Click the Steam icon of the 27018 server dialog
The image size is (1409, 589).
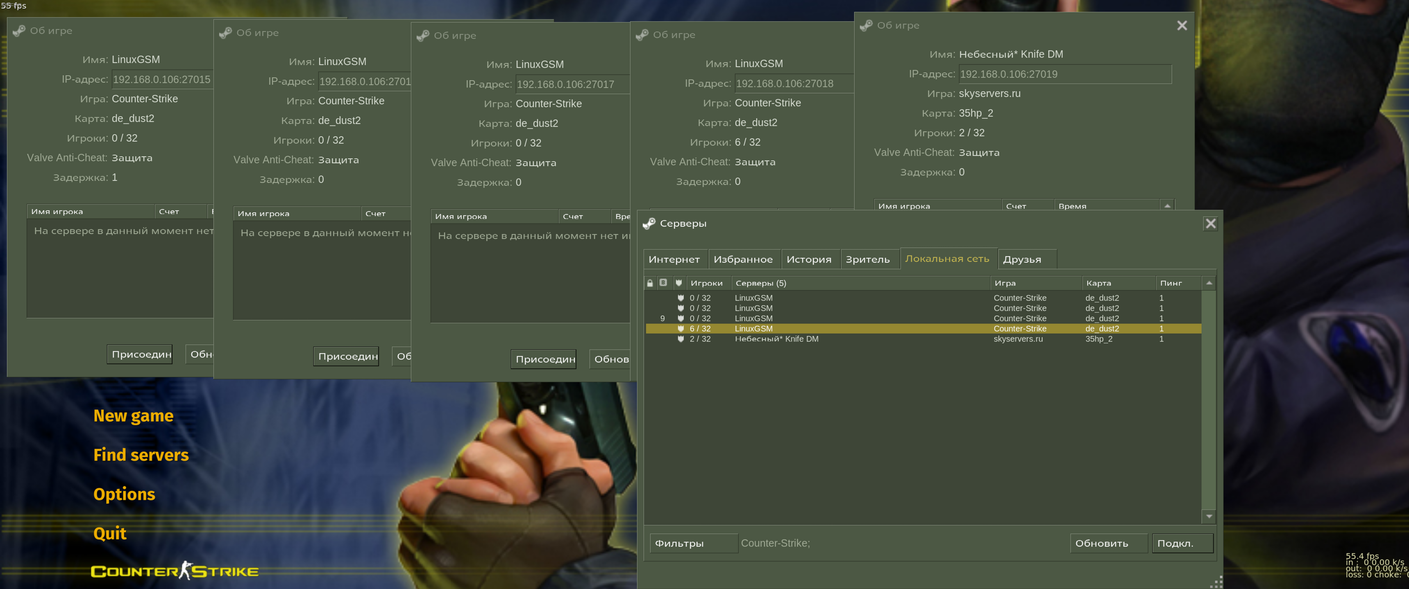[x=642, y=35]
